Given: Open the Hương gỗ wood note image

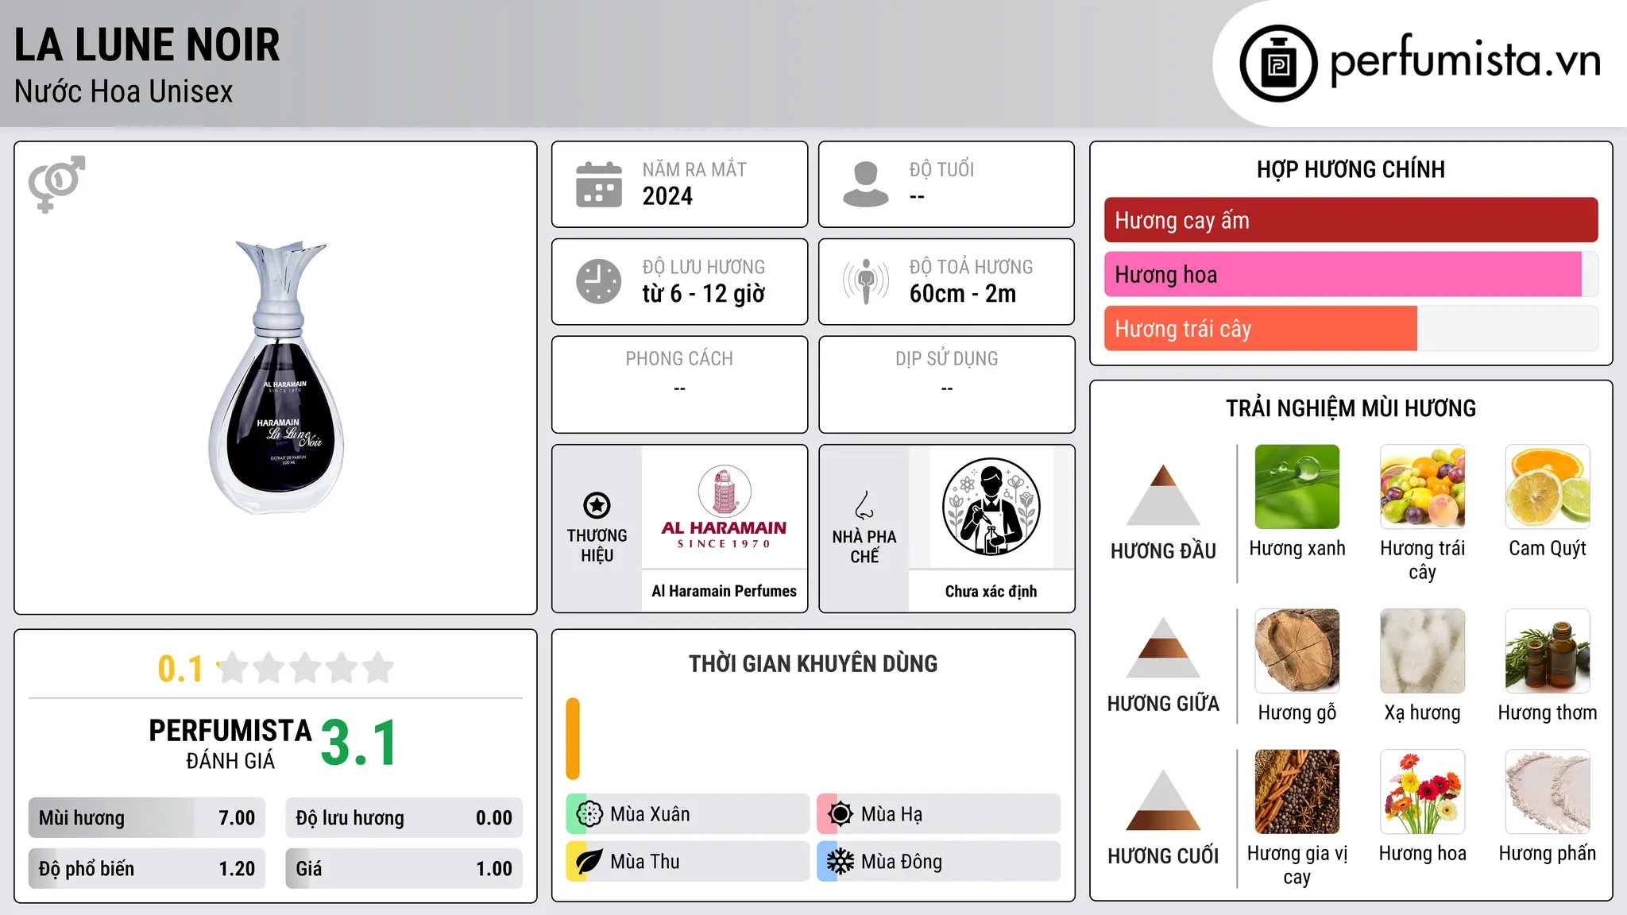Looking at the screenshot, I should [1297, 651].
